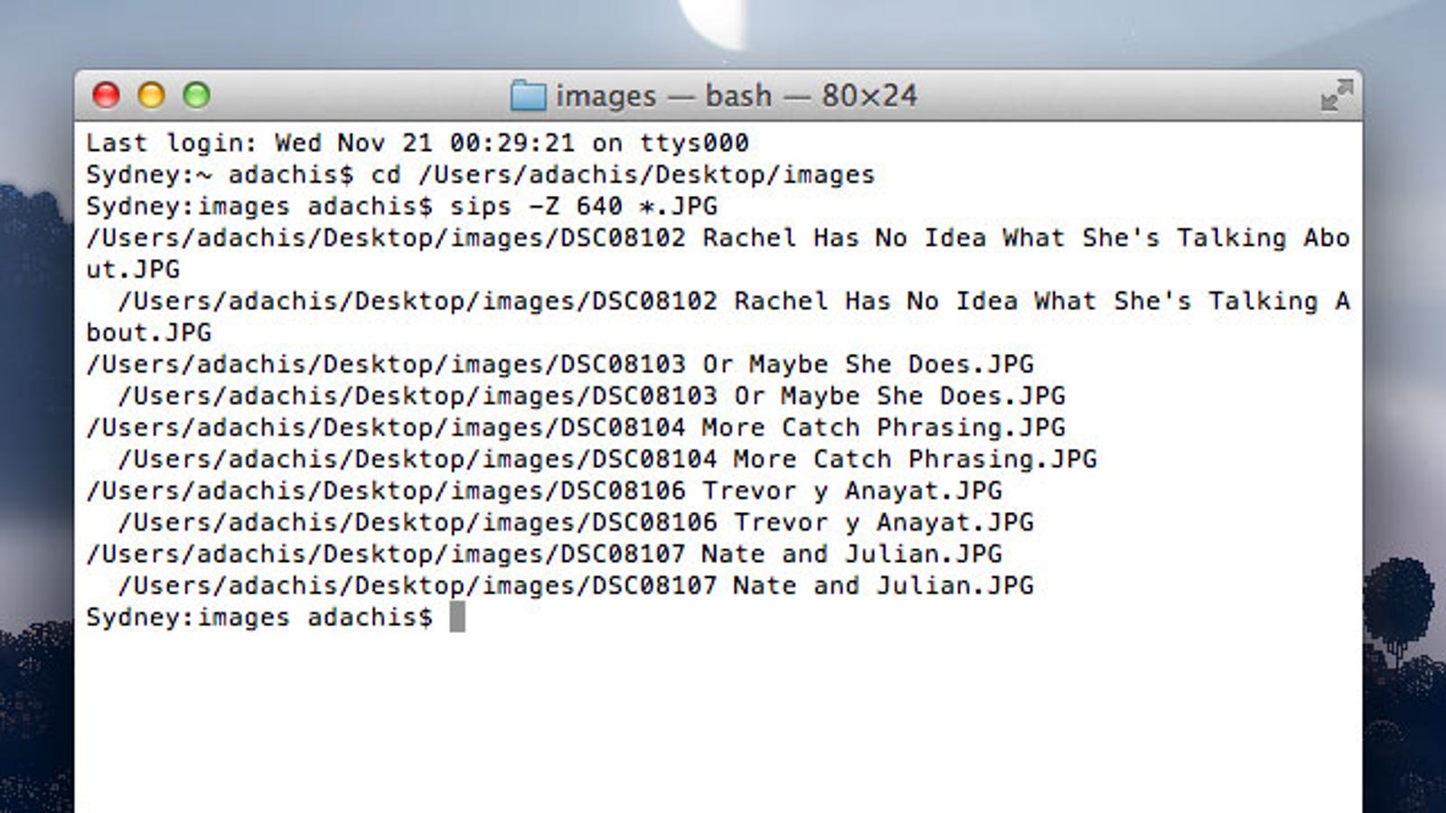
Task: Click the empty white area below the prompt
Action: 718,723
